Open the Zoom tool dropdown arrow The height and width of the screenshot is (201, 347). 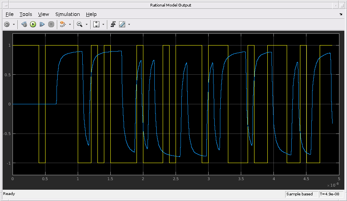[86, 24]
